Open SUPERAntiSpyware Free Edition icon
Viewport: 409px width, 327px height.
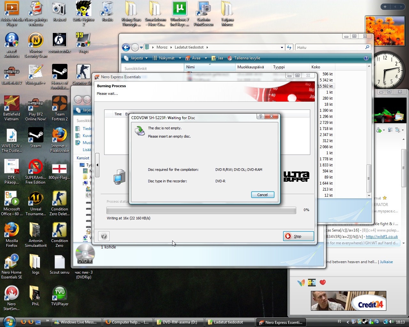[36, 171]
